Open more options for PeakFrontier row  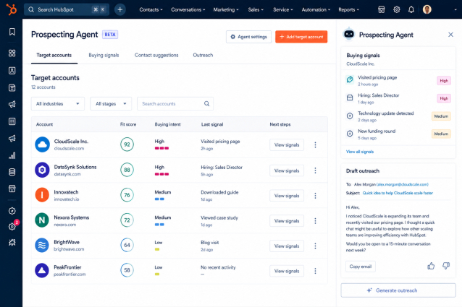(x=315, y=271)
